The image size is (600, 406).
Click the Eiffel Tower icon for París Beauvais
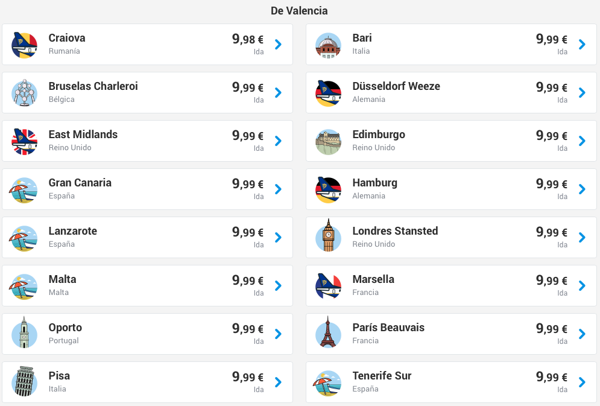tap(328, 332)
